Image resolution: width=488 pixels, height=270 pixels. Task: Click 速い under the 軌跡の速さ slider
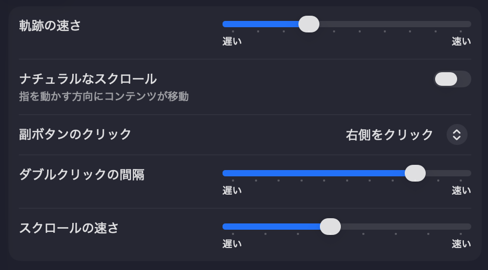tap(461, 41)
